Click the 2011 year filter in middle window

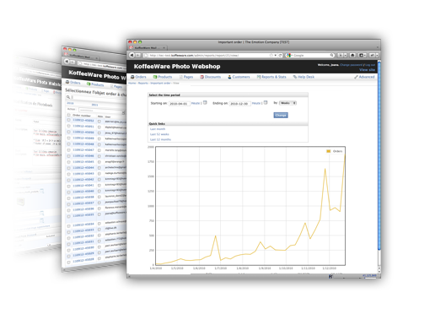94,105
